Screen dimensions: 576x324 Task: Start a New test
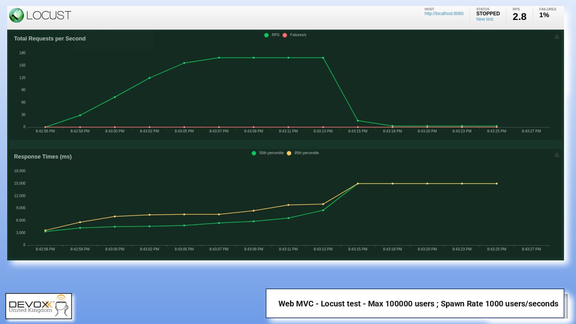point(484,19)
